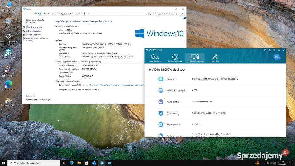Image resolution: width=295 pixels, height=166 pixels.
Task: Go to Strona główna Panelu sterowania
Action: [x=35, y=21]
